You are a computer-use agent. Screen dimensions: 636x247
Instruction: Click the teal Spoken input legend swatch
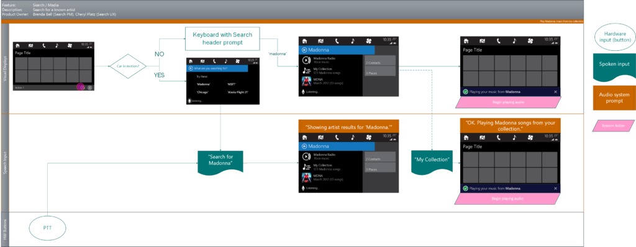614,66
